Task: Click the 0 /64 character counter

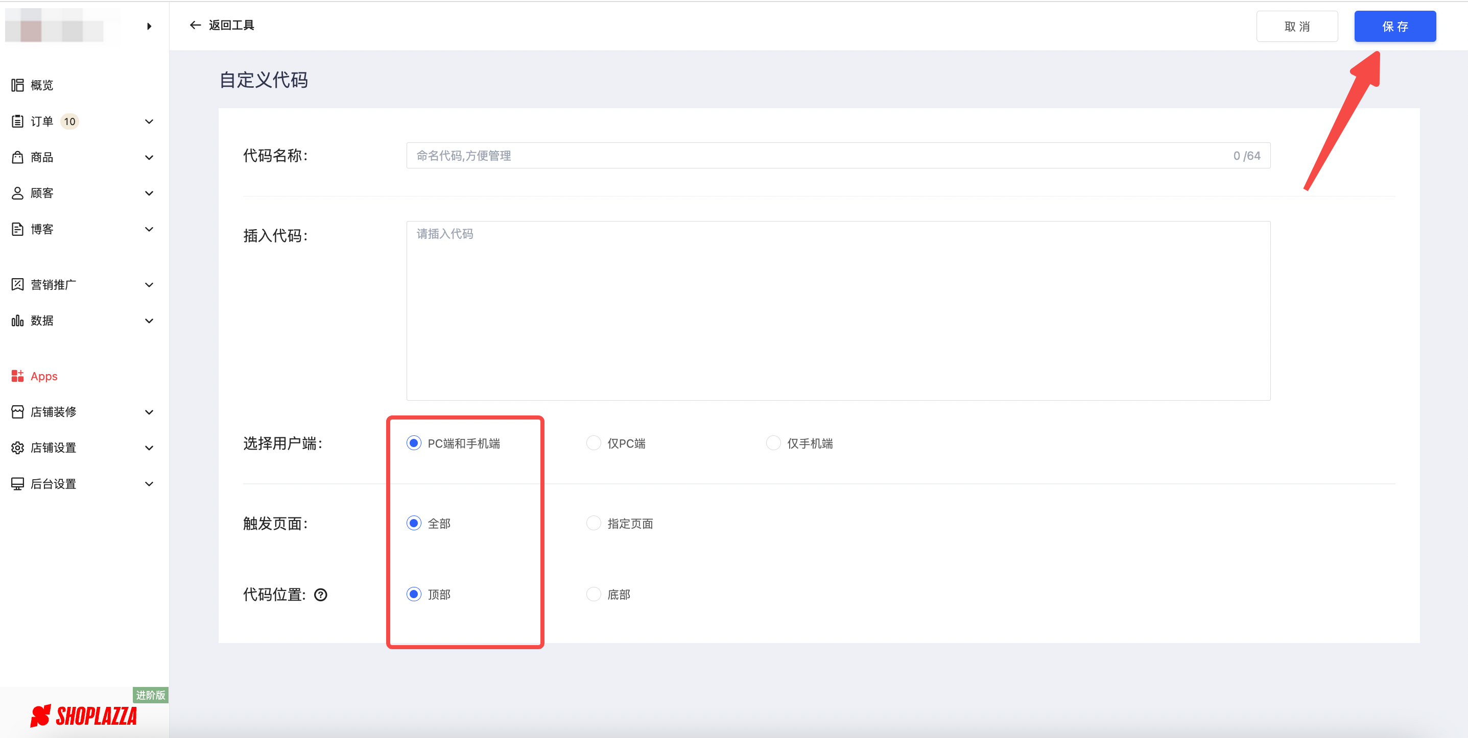Action: [1246, 156]
